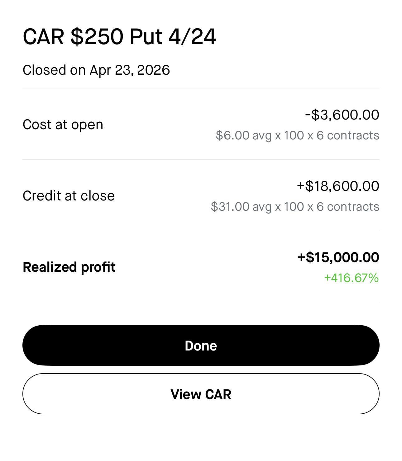Click the x 100 multiplier under credit amount
The image size is (402, 461).
pyautogui.click(x=290, y=207)
